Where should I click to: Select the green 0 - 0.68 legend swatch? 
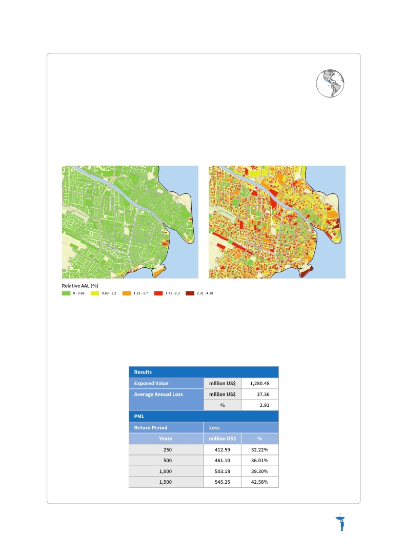66,293
